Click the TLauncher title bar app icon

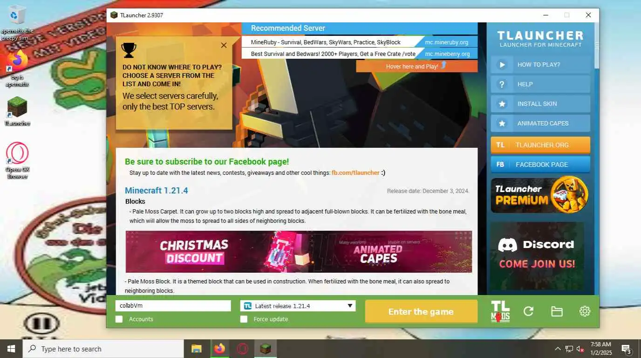[x=114, y=15]
